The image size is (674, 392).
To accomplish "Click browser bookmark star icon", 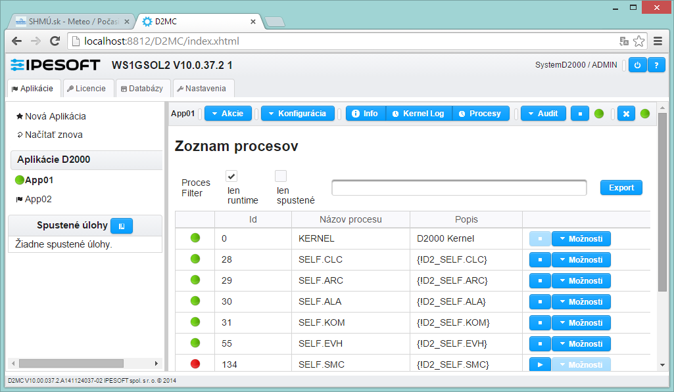I will click(638, 41).
